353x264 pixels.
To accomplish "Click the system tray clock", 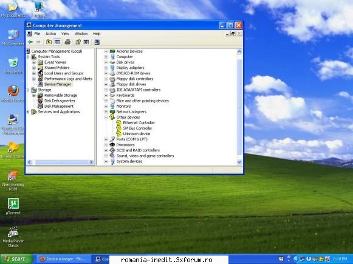I will pyautogui.click(x=340, y=259).
